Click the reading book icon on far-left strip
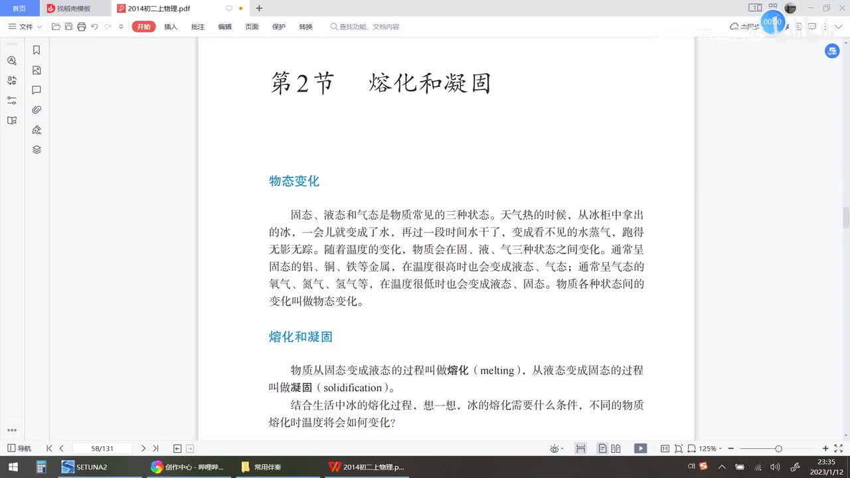Image resolution: width=850 pixels, height=478 pixels. click(11, 120)
